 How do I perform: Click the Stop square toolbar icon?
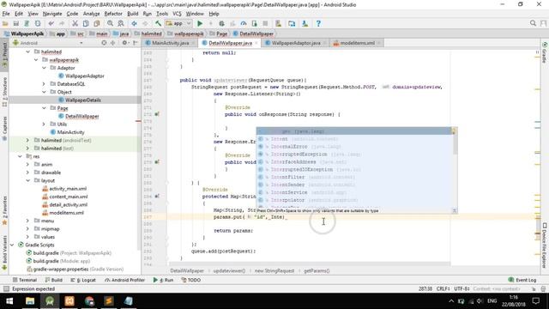[265, 23]
